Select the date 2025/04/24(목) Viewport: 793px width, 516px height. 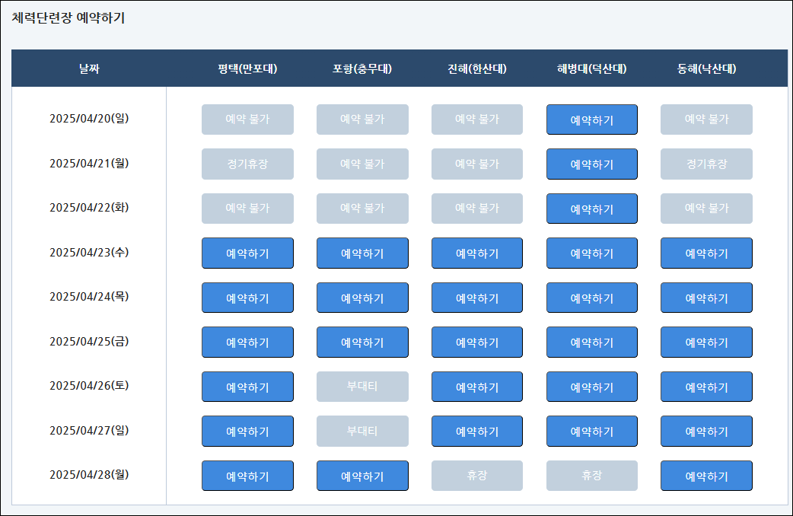[89, 297]
